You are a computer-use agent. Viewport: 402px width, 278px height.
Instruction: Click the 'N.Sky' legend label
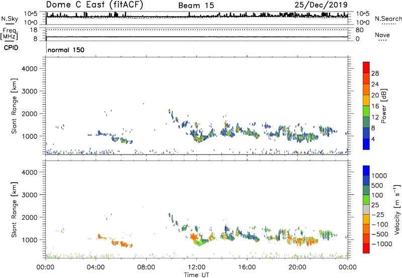[10, 19]
